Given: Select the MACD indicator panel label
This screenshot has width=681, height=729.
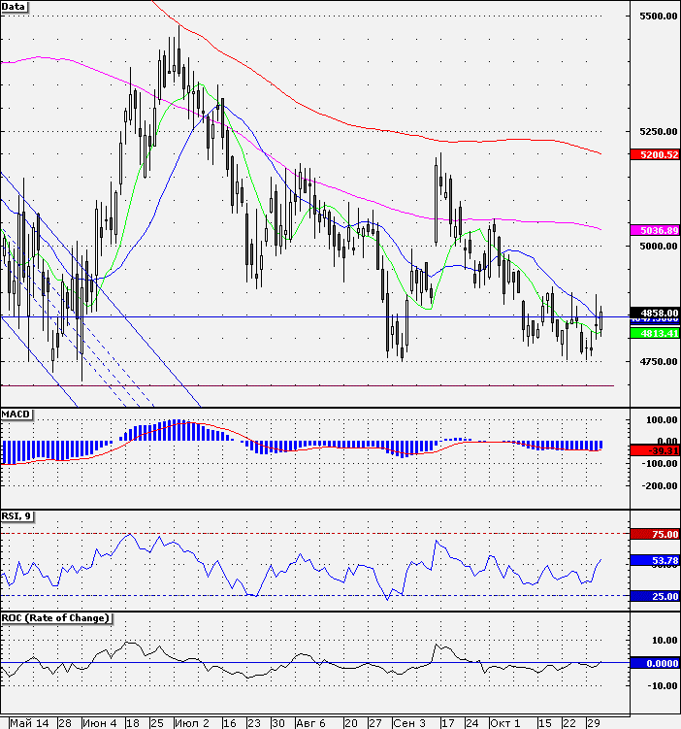Looking at the screenshot, I should point(17,414).
